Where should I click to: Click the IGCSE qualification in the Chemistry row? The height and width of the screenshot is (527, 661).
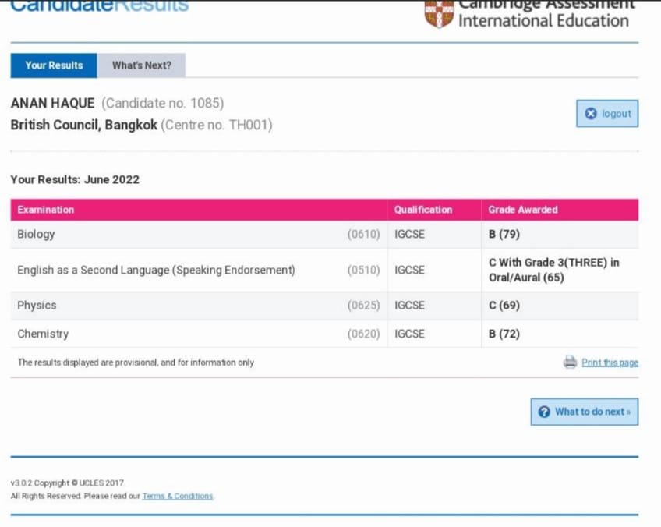[409, 334]
